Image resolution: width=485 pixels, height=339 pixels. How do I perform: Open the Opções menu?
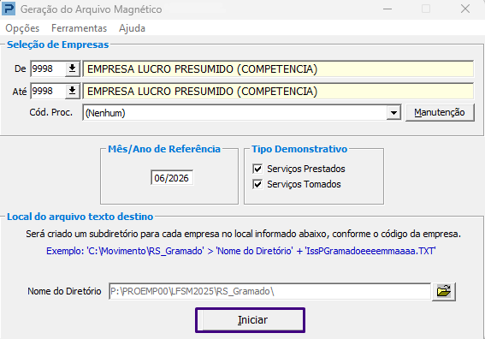click(22, 28)
